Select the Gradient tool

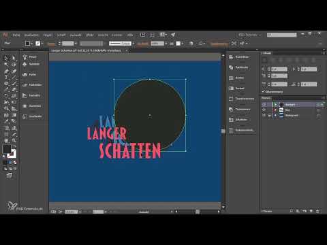coord(14,115)
